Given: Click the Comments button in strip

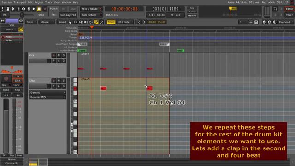Looking at the screenshot, I should [x=12, y=163].
